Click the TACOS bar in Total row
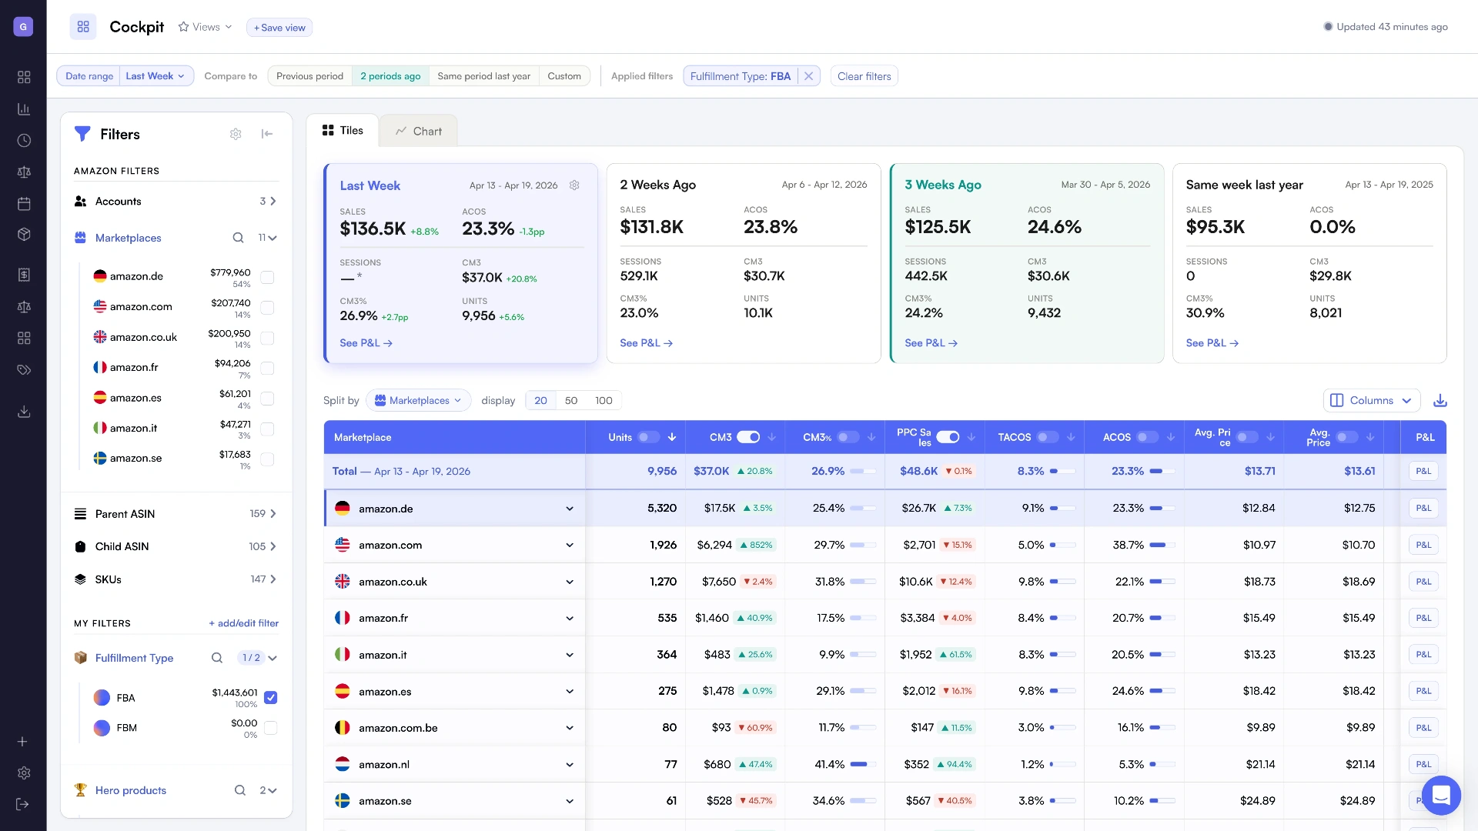 coord(1062,472)
